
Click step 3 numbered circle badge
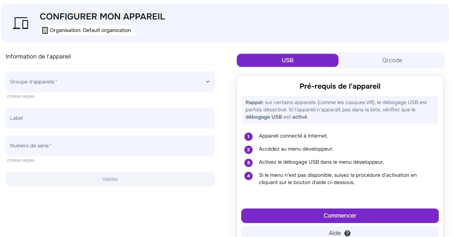pos(248,163)
